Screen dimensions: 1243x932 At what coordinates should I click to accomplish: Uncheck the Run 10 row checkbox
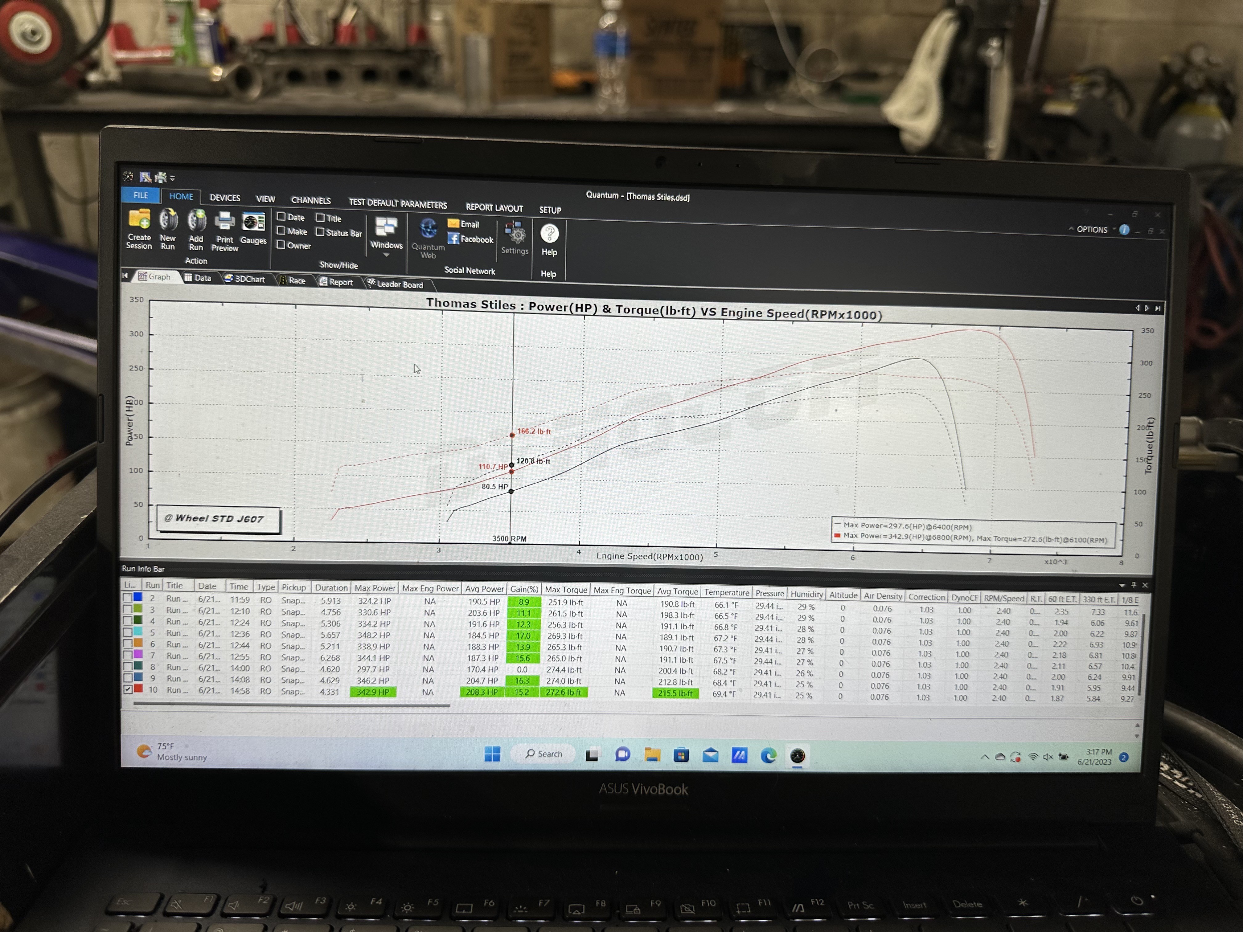(x=128, y=689)
